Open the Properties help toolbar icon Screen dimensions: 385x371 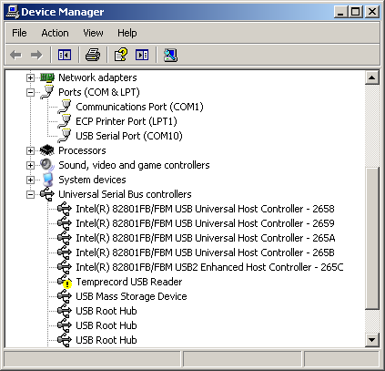(x=121, y=55)
